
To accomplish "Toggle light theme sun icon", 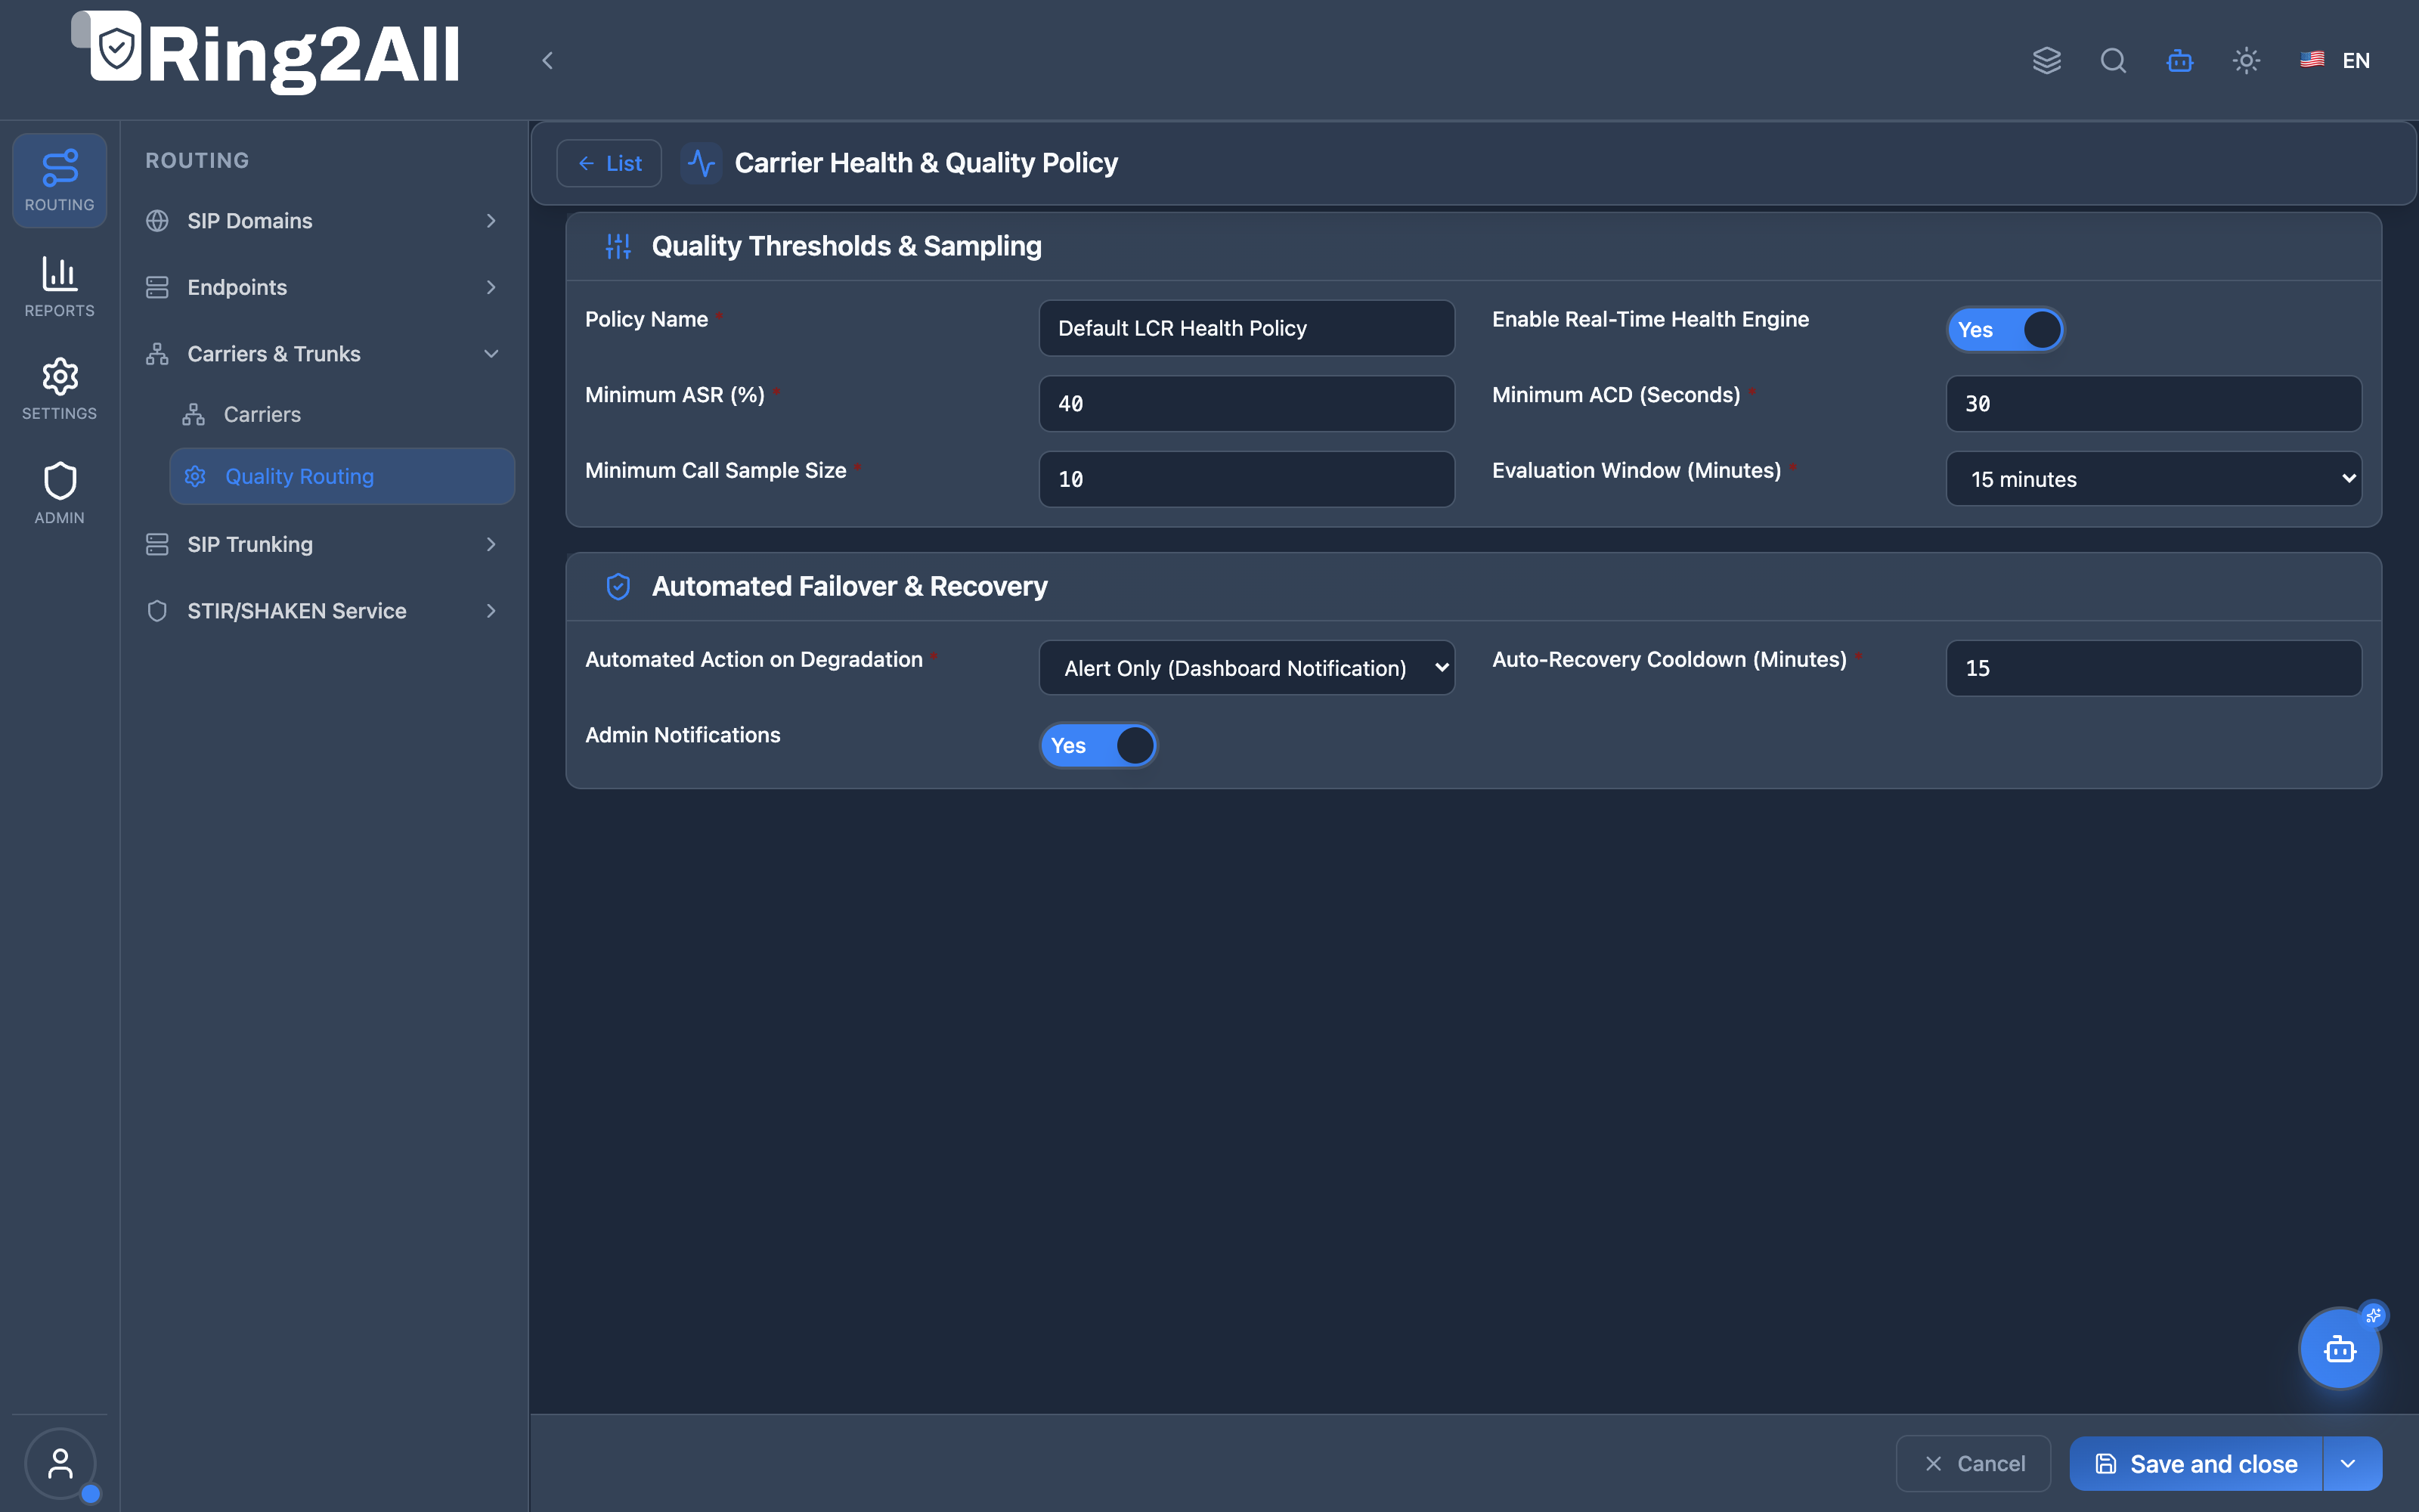I will (x=2246, y=60).
